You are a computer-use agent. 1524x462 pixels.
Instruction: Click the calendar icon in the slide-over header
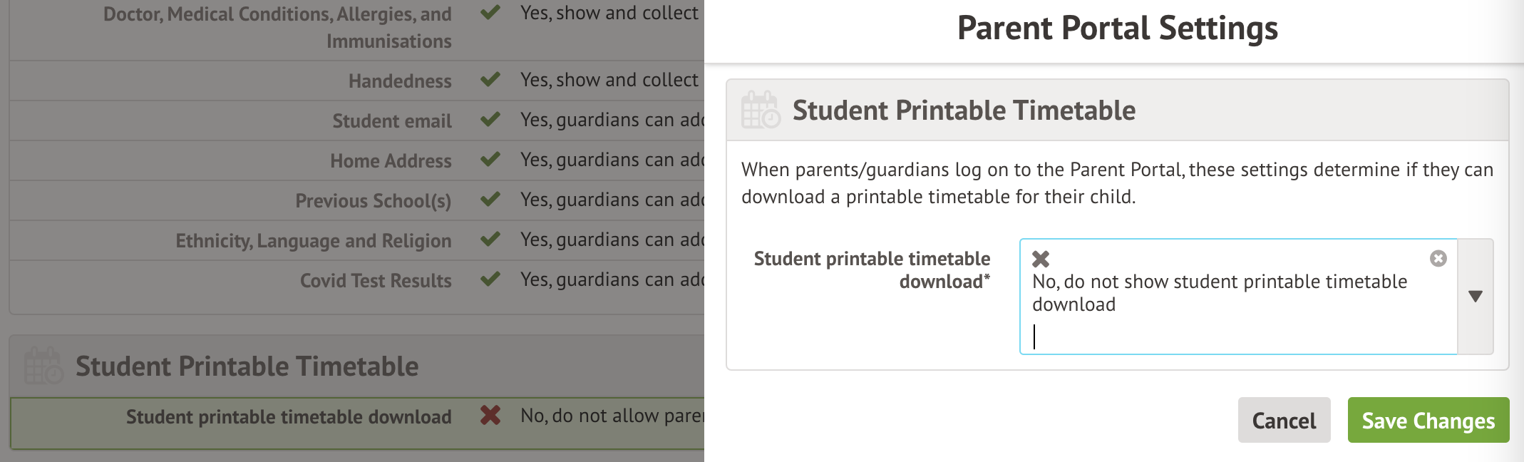[760, 111]
